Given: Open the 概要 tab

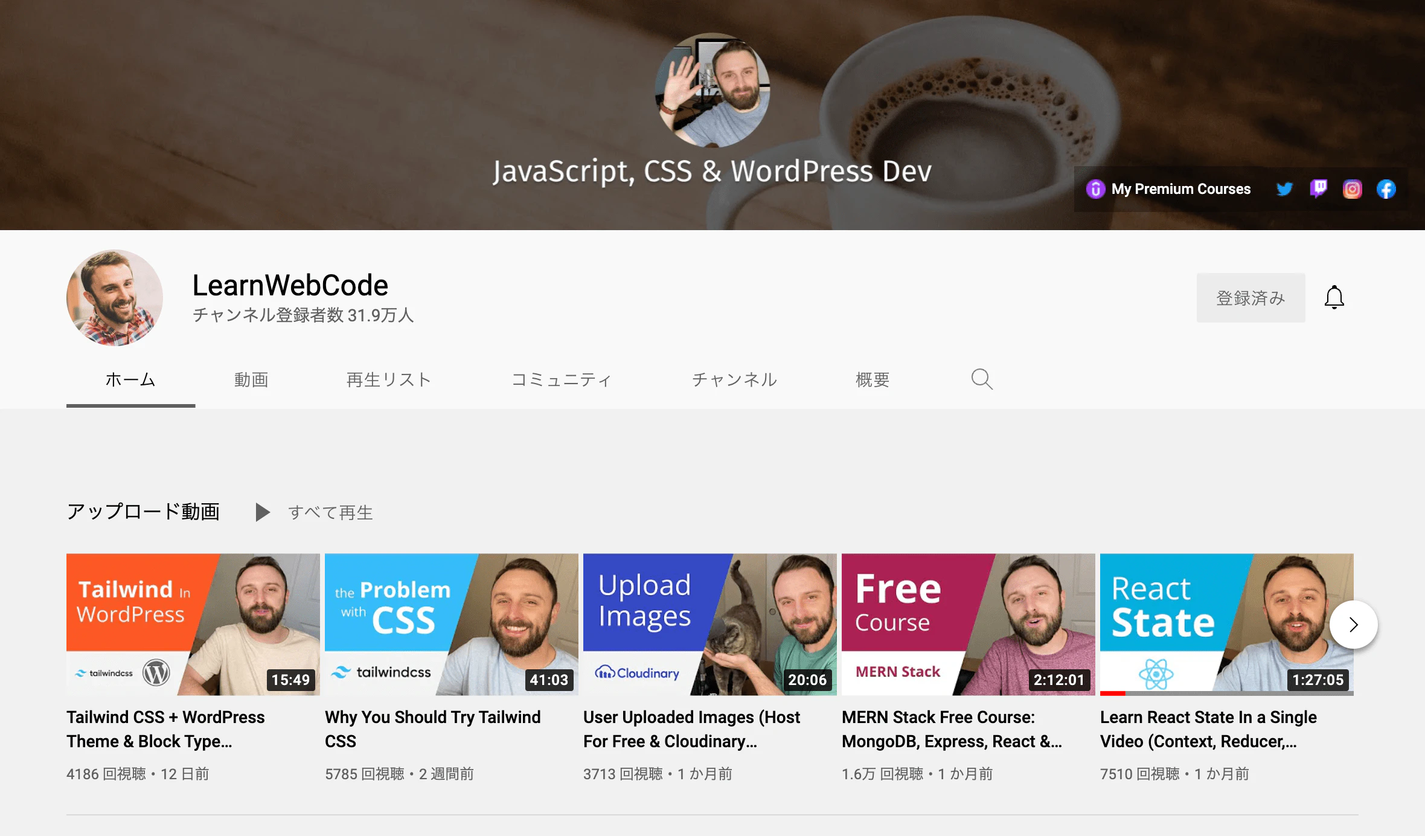Looking at the screenshot, I should (x=873, y=379).
